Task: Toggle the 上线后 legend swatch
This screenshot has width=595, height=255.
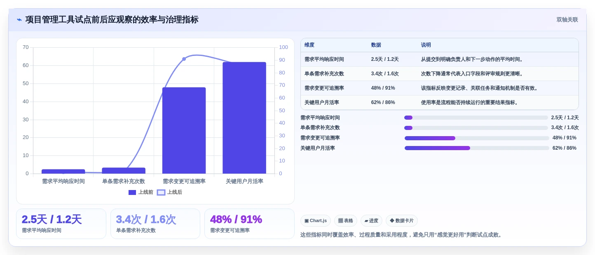Action: [161, 192]
